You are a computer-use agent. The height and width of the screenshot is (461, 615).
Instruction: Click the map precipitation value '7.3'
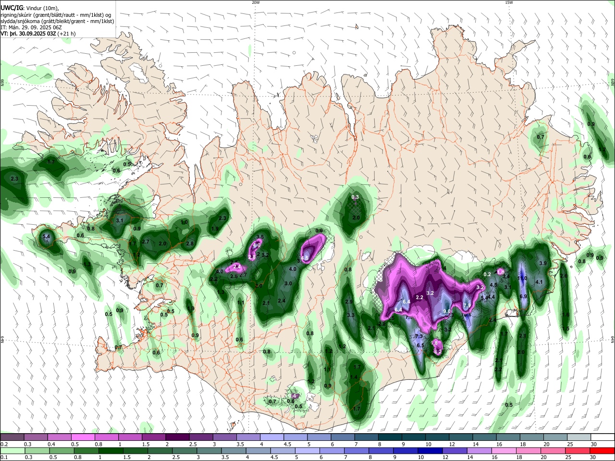click(x=419, y=336)
